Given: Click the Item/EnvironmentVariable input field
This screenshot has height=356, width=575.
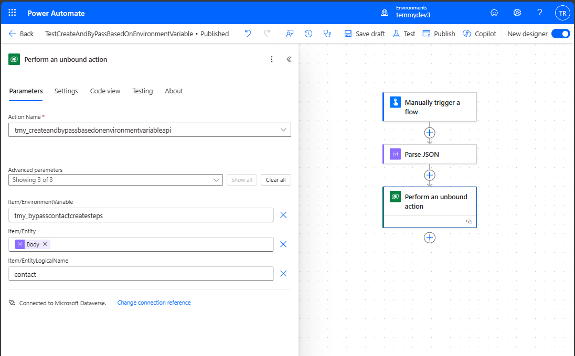Looking at the screenshot, I should coord(141,215).
